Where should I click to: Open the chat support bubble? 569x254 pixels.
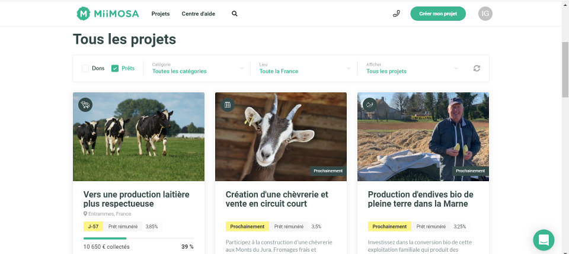point(544,240)
